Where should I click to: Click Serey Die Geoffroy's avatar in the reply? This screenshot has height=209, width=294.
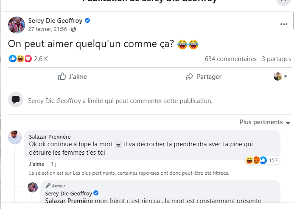tap(33, 187)
